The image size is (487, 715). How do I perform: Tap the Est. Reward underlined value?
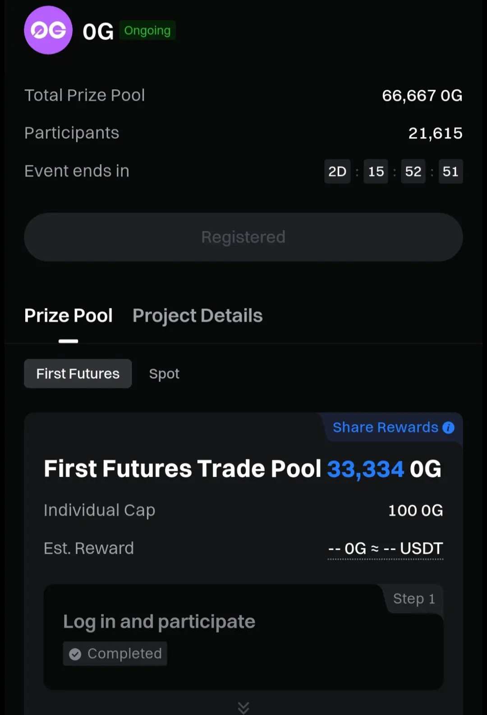[386, 549]
